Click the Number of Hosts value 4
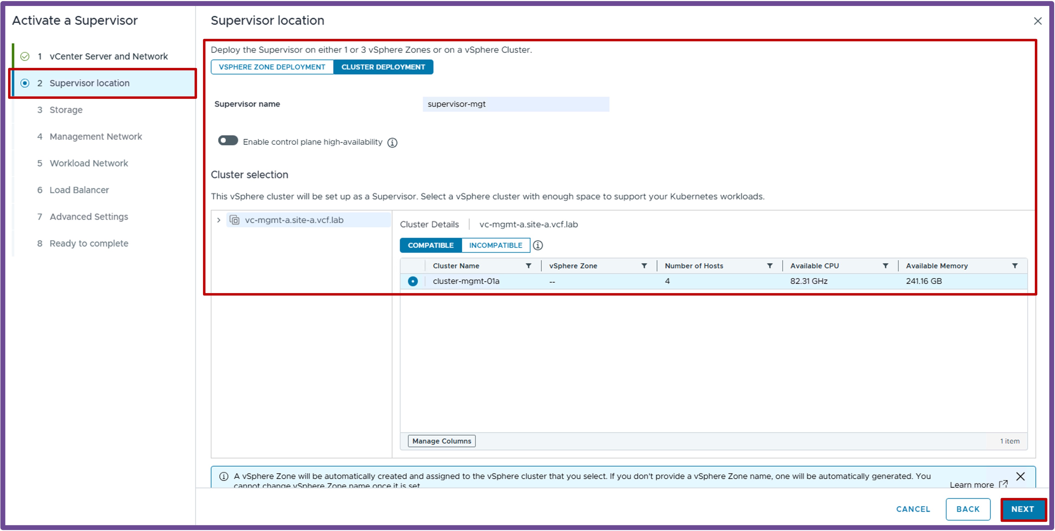1055x531 pixels. pyautogui.click(x=667, y=281)
